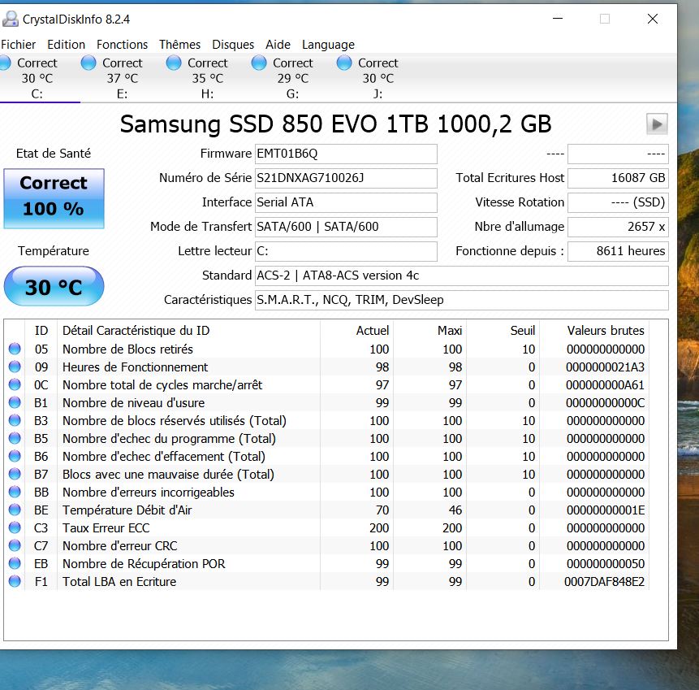Open the Disques menu
Screen dimensions: 699x690
pyautogui.click(x=233, y=45)
